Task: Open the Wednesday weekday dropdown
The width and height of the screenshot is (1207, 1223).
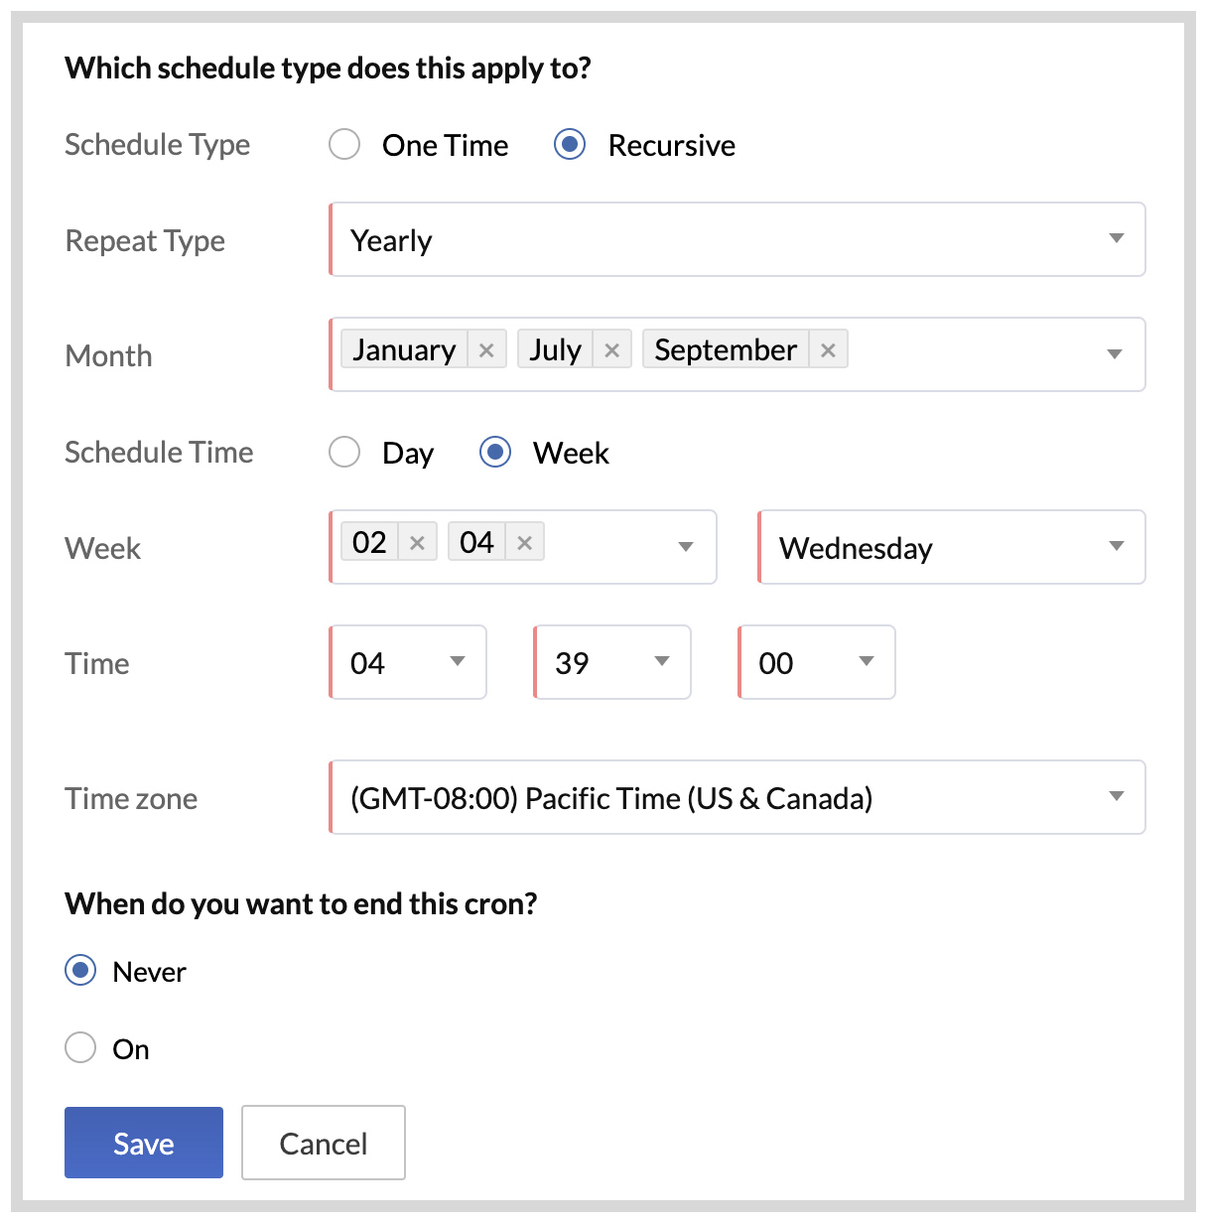Action: click(x=951, y=548)
